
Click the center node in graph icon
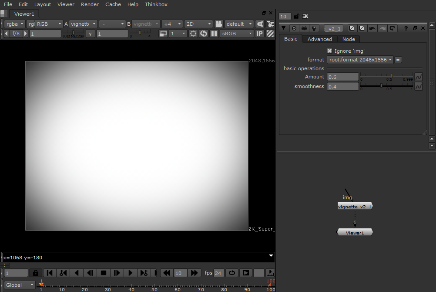point(294,28)
